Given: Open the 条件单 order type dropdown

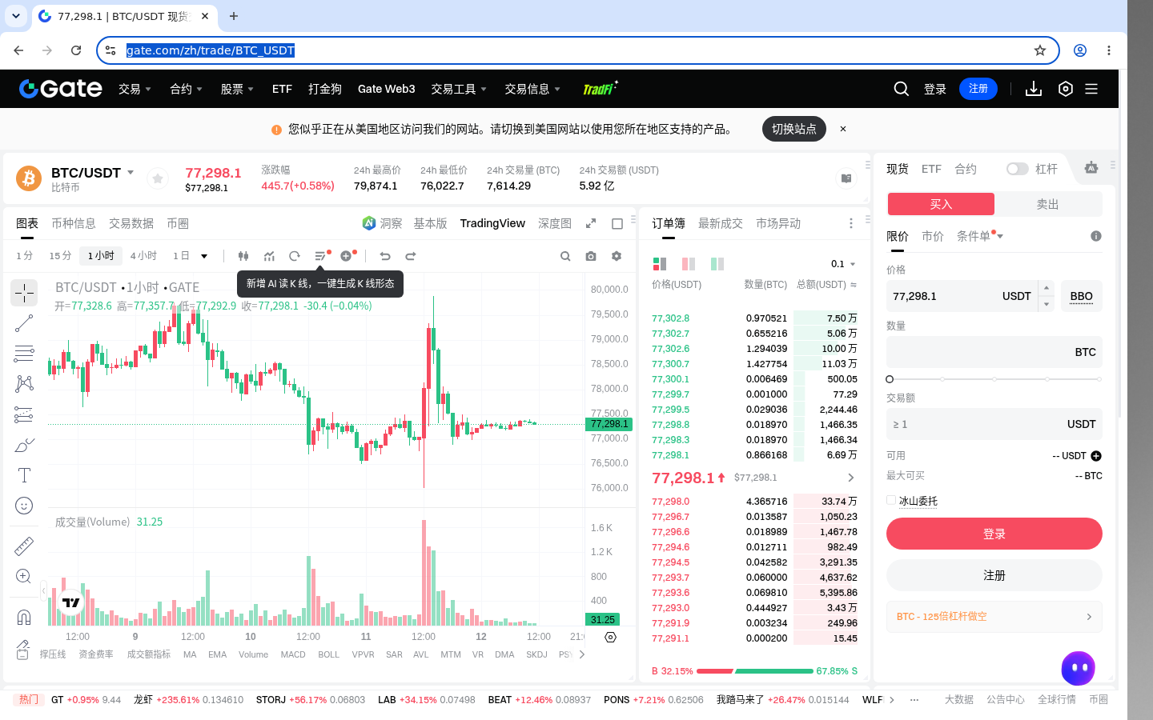Looking at the screenshot, I should (980, 236).
